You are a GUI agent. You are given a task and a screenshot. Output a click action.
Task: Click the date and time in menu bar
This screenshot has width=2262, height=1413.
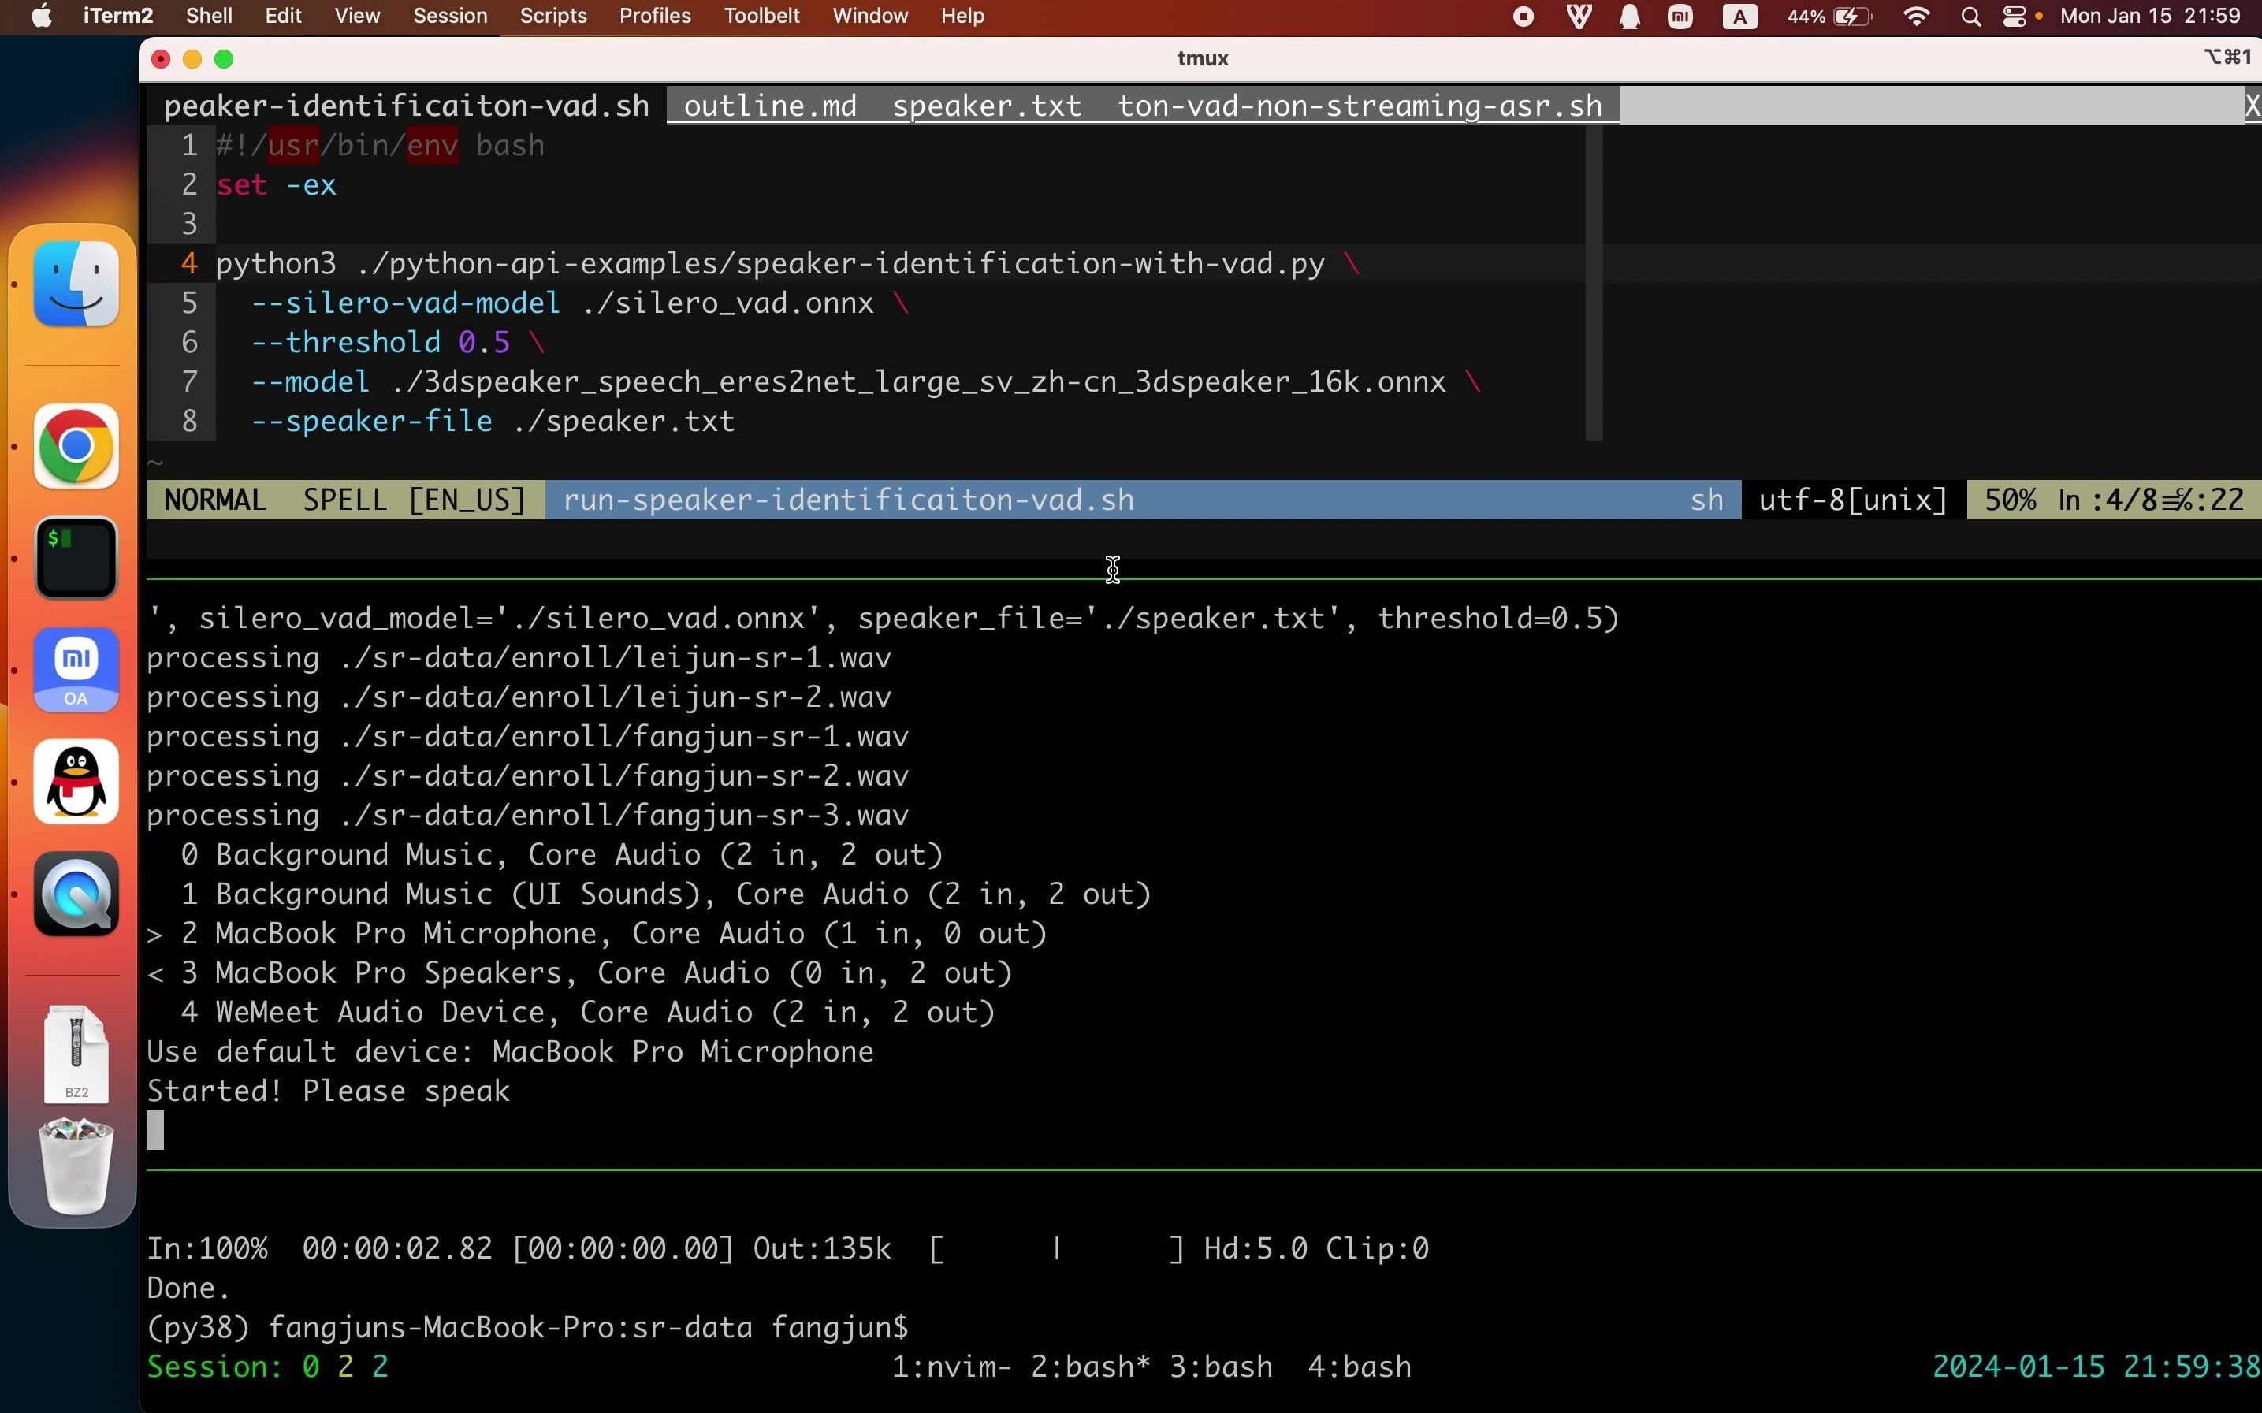click(2150, 16)
